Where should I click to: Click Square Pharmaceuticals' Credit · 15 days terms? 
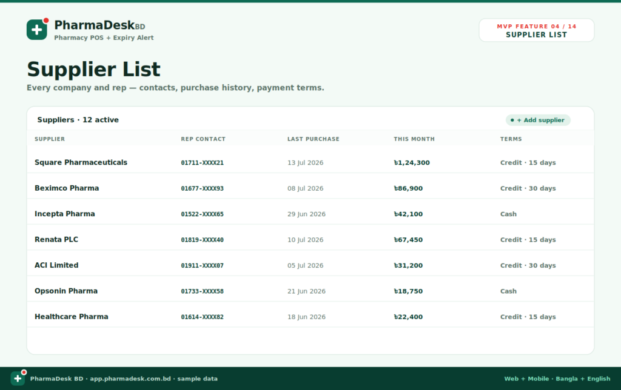[528, 162]
